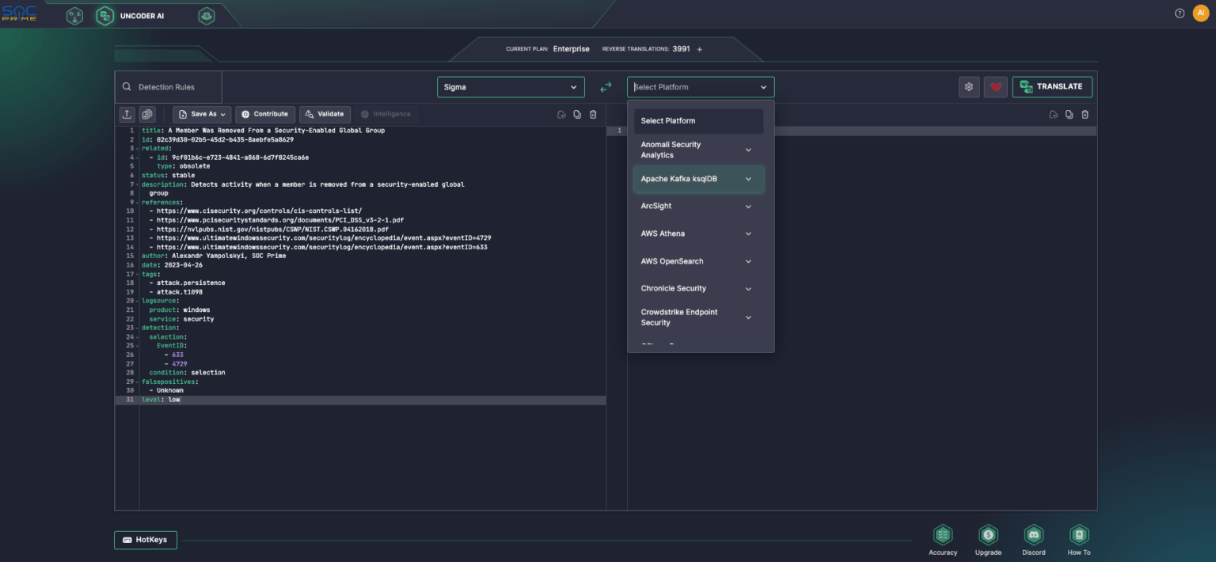
Task: Click the red heart icon beside Translate
Action: [x=996, y=86]
